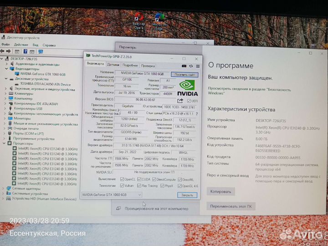Click the NVIDIA logo in GPU-Z
Screen dimensions: 328x246
pos(187,88)
